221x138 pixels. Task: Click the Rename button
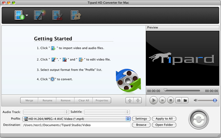(48, 100)
